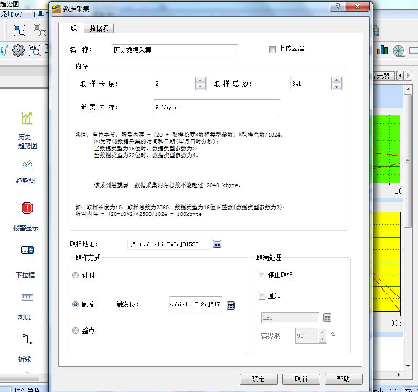Click the scrollbar up arrow in right panel
The width and height of the screenshot is (418, 392).
click(408, 89)
